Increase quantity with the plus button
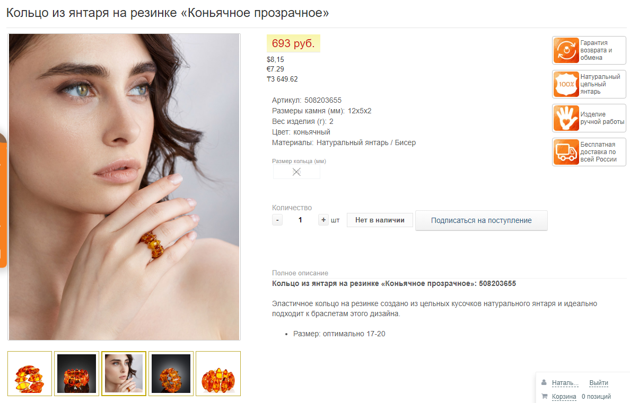The height and width of the screenshot is (403, 630). point(323,220)
